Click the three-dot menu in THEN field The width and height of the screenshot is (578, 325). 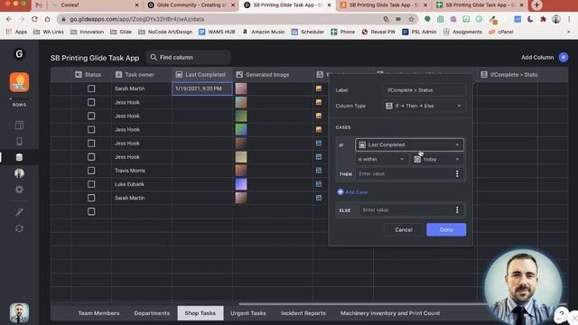(x=457, y=174)
